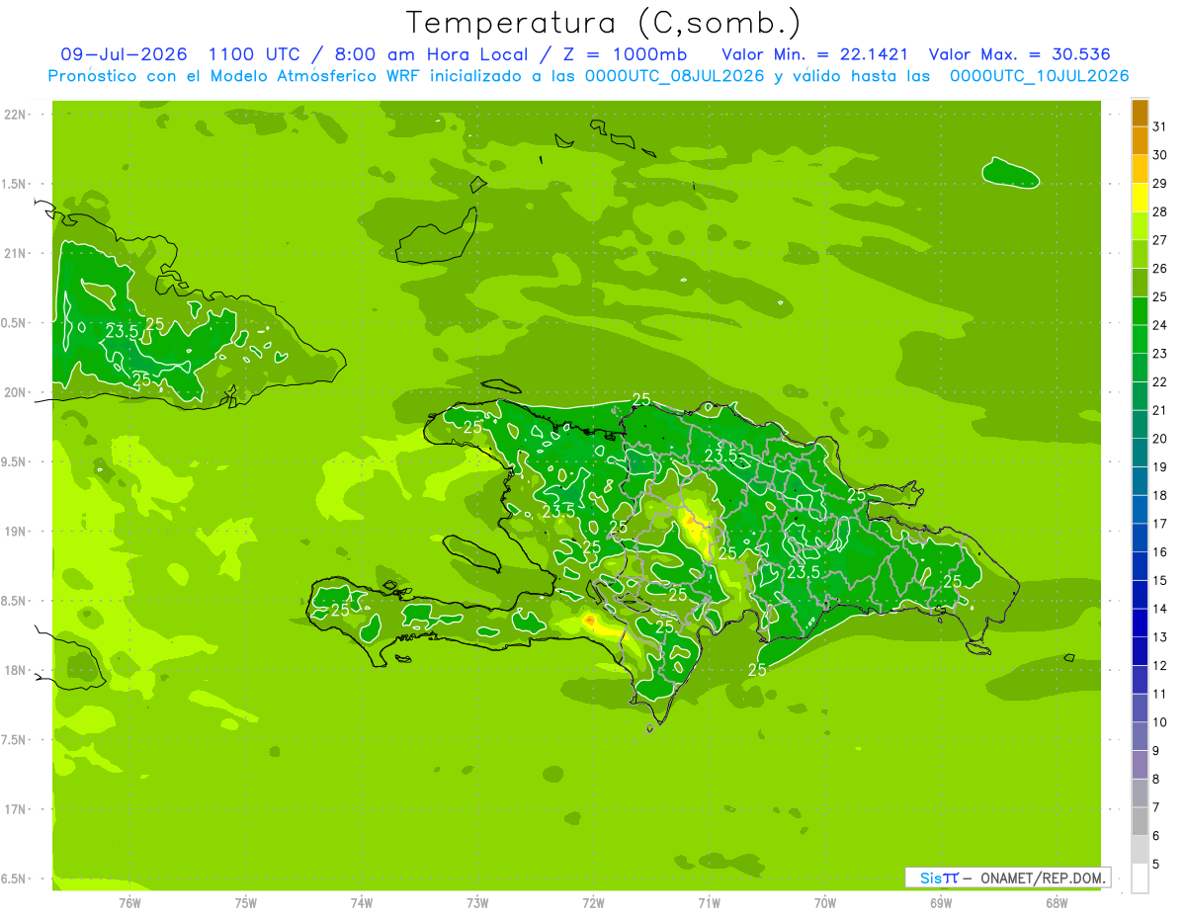Image resolution: width=1186 pixels, height=916 pixels.
Task: Click the '68W' longitude axis label
Action: click(x=1057, y=902)
